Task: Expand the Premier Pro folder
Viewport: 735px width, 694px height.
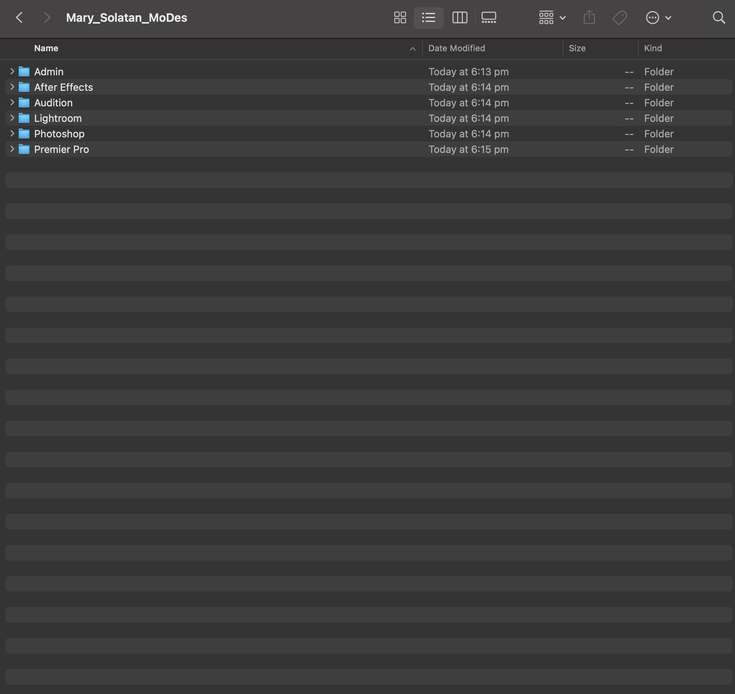Action: pos(12,149)
